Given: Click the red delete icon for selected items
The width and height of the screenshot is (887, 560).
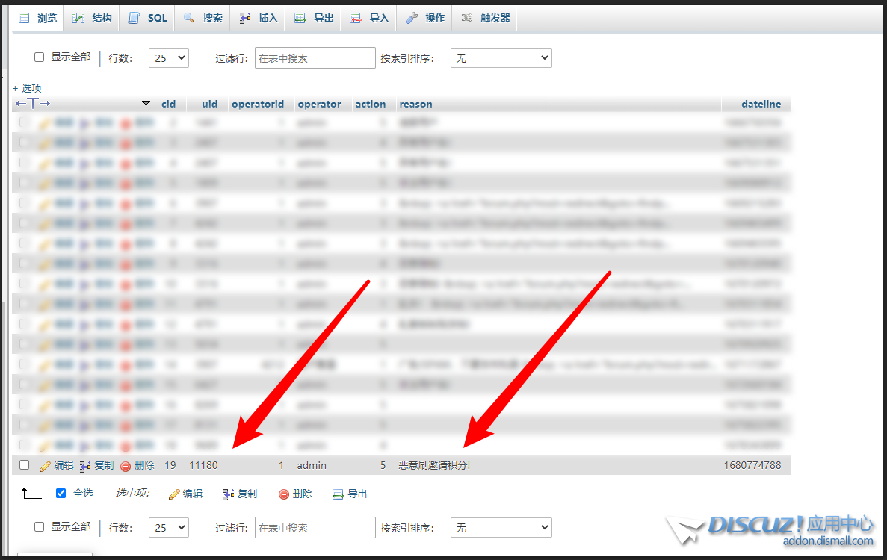Looking at the screenshot, I should coord(284,494).
